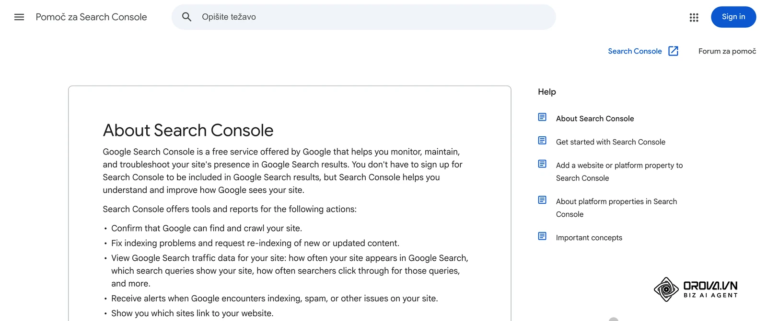Image resolution: width=767 pixels, height=321 pixels.
Task: Click the document icon next to About Search Console
Action: (x=542, y=117)
